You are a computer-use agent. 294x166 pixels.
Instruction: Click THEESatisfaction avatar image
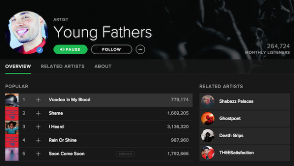pos(208,153)
